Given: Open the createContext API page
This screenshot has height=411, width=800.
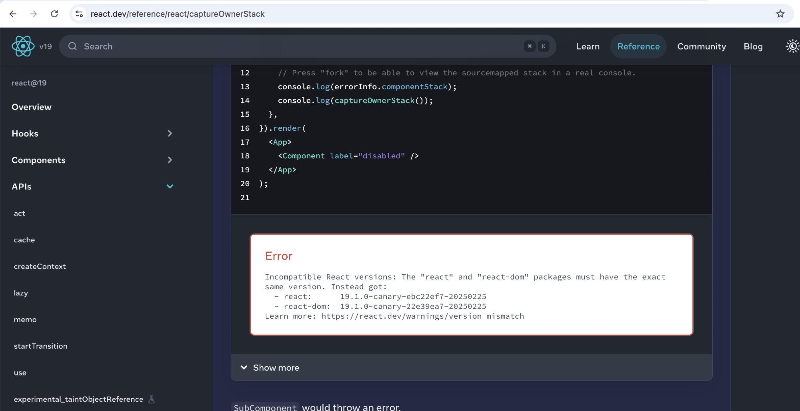Looking at the screenshot, I should (40, 266).
